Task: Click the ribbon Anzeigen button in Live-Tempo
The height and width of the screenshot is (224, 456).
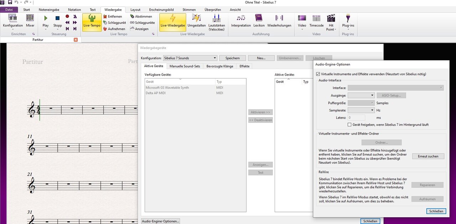Action: [x=139, y=29]
